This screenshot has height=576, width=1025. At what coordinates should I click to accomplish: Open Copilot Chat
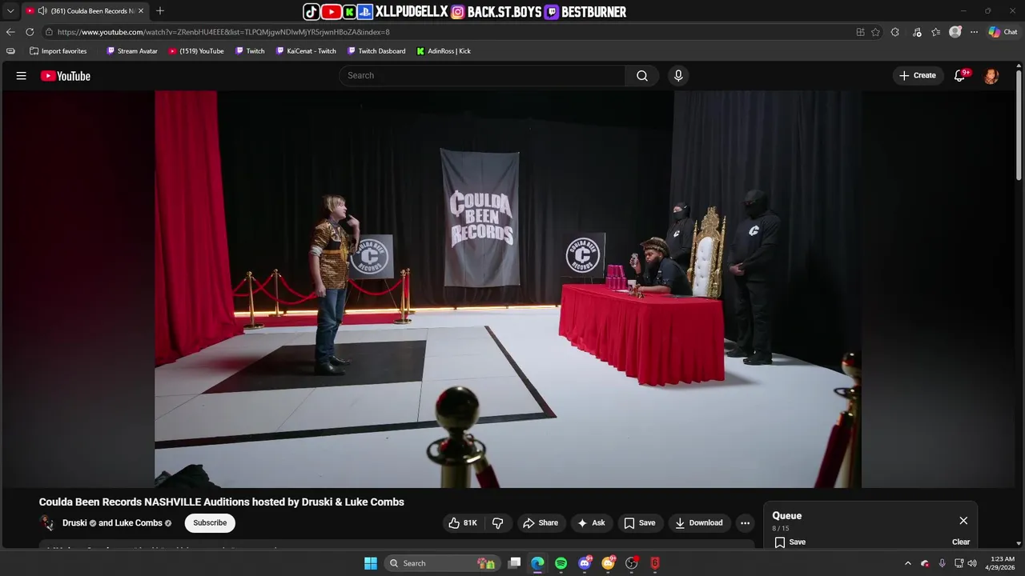(1003, 32)
